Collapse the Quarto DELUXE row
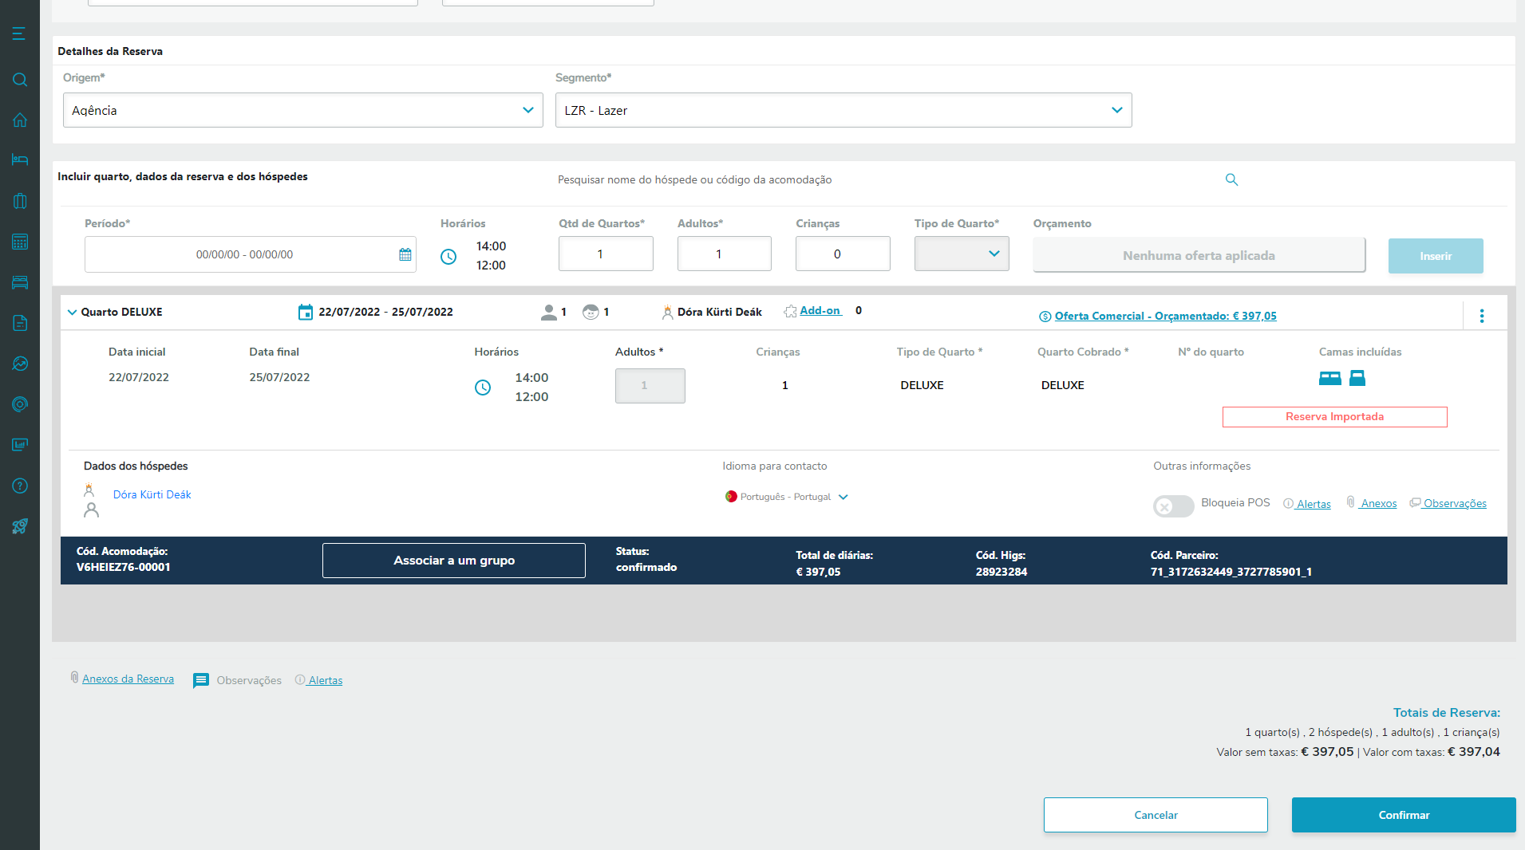Viewport: 1525px width, 850px height. (x=72, y=313)
